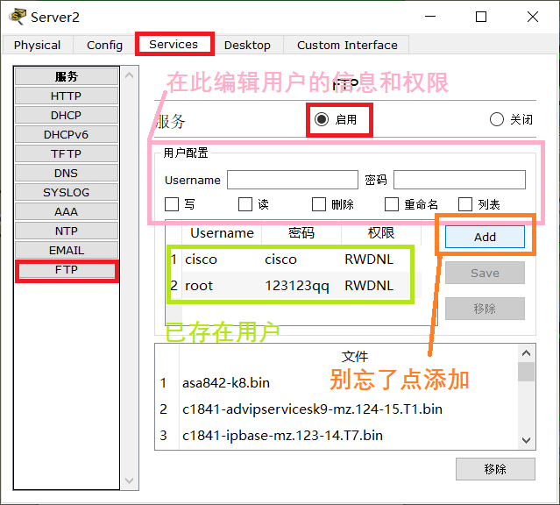Click services list scroll down arrow
The width and height of the screenshot is (560, 505).
130,480
